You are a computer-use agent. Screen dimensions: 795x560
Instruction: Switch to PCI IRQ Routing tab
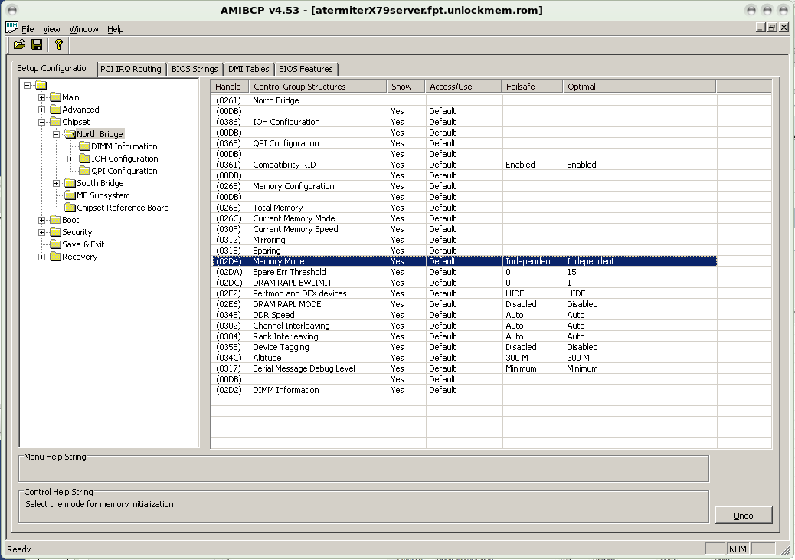131,69
